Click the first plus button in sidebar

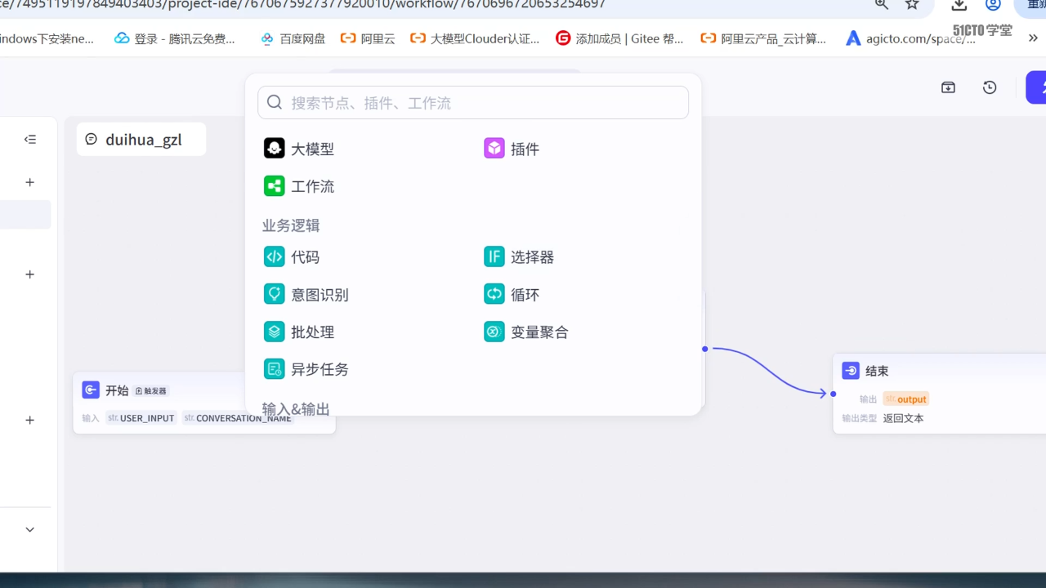(30, 182)
